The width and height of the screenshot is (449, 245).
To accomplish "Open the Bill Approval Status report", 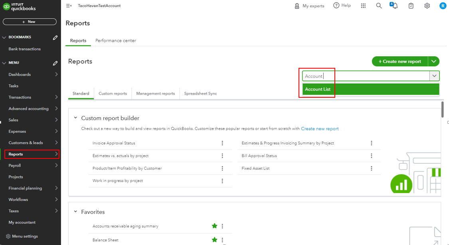I will pos(259,156).
